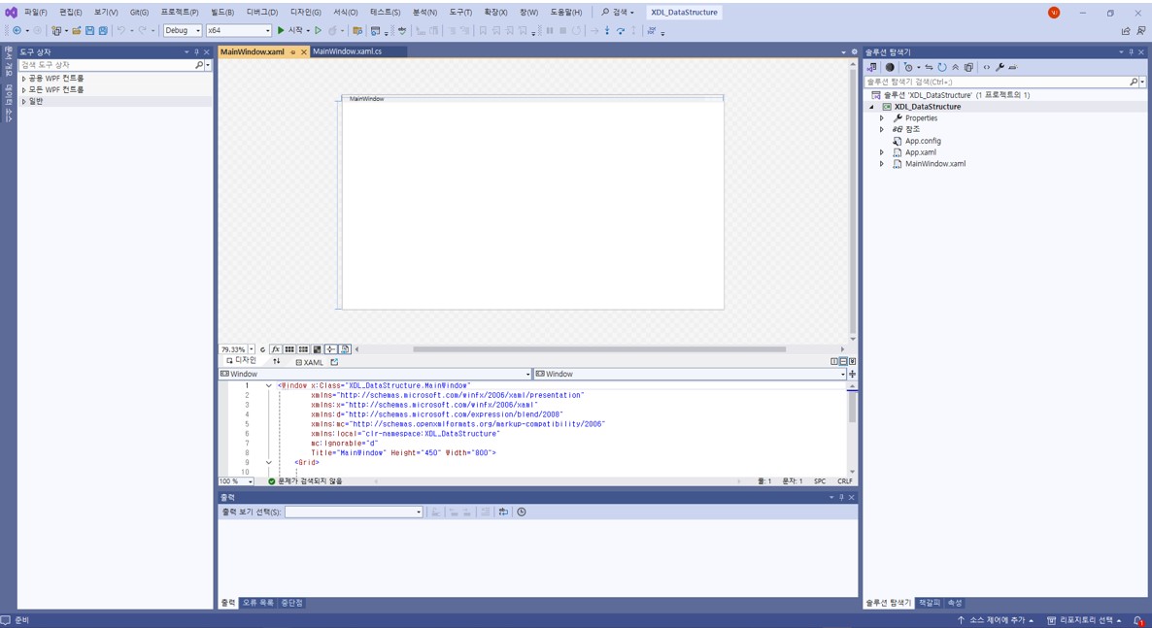The image size is (1152, 628).
Task: Toggle the vertical split view button
Action: pyautogui.click(x=834, y=361)
